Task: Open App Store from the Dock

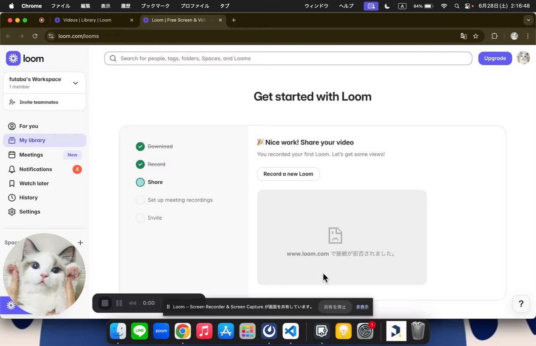Action: pyautogui.click(x=226, y=331)
